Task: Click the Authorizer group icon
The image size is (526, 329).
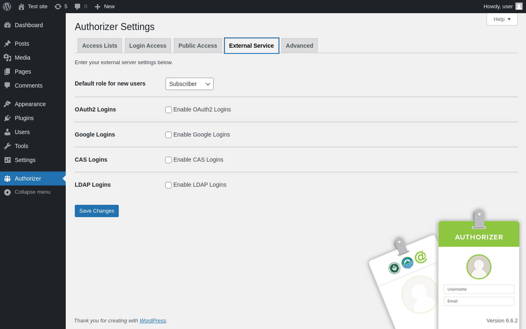Action: (7, 178)
